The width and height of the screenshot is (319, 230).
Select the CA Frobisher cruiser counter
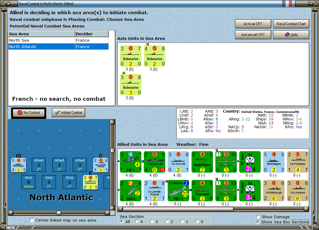coord(298,162)
